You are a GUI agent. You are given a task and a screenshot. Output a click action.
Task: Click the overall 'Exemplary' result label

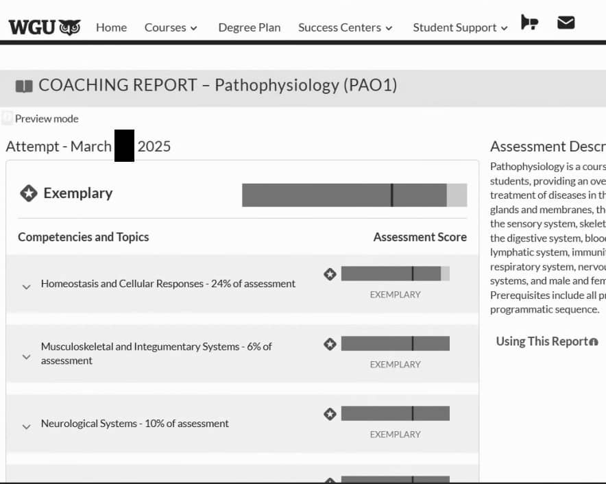click(78, 193)
